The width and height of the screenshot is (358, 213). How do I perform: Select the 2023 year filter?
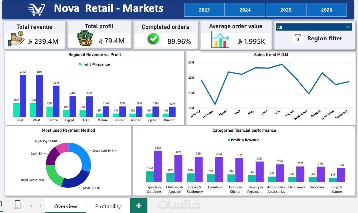point(204,10)
